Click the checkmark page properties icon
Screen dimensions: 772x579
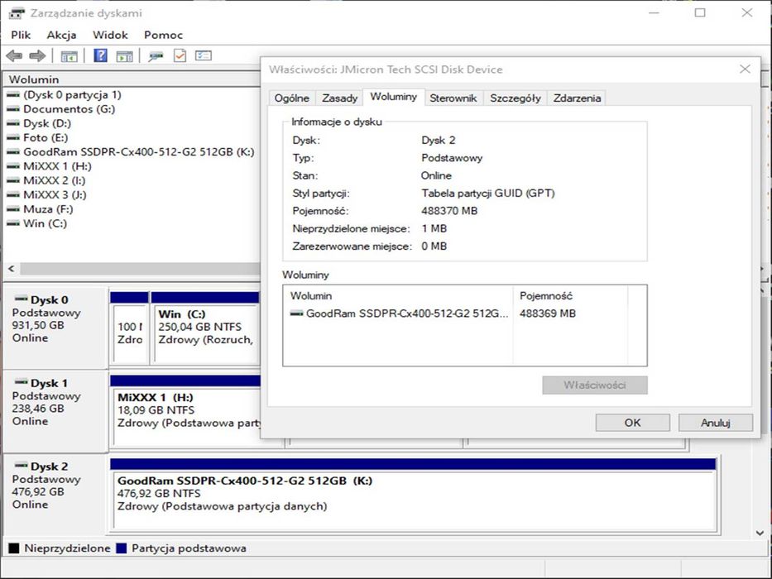pos(180,55)
